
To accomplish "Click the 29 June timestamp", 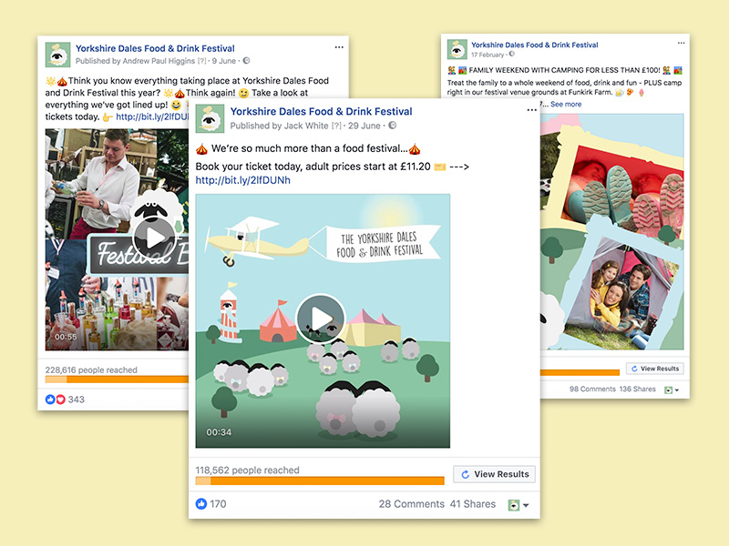I will point(364,126).
